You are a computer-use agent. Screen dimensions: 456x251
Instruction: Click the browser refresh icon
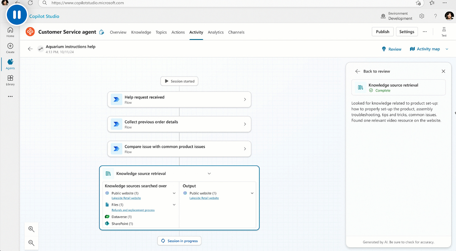pyautogui.click(x=30, y=3)
